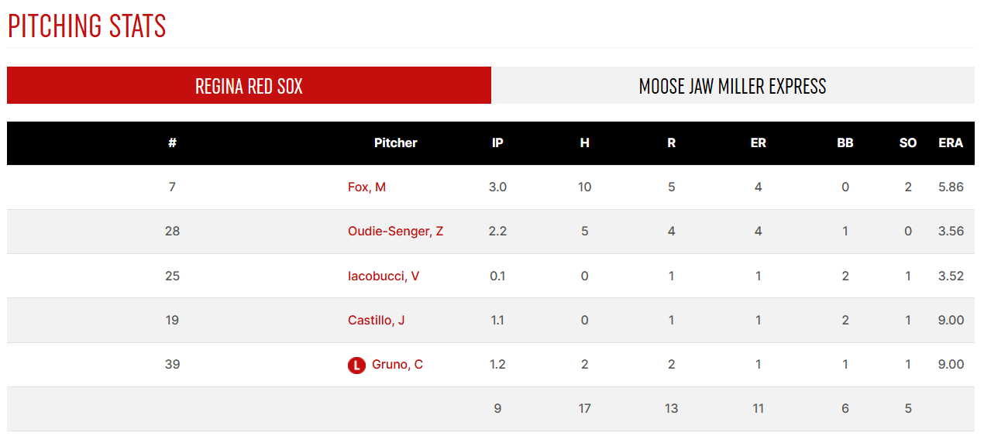Open the Moose Jaw Miller Express tab
This screenshot has height=436, width=984.
733,85
